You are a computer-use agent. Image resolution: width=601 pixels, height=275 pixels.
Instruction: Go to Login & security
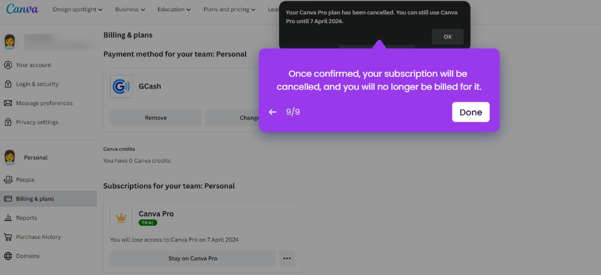[x=37, y=84]
